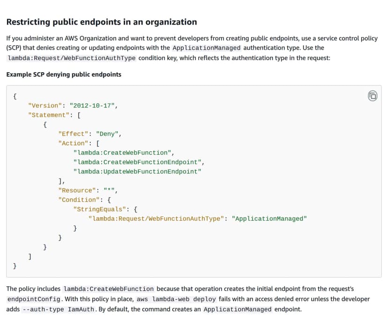Click the words "service control policy" in intro
The width and height of the screenshot is (388, 320).
point(347,38)
